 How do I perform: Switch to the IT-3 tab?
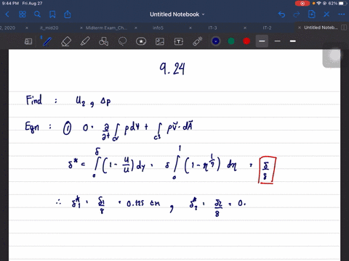(212, 28)
